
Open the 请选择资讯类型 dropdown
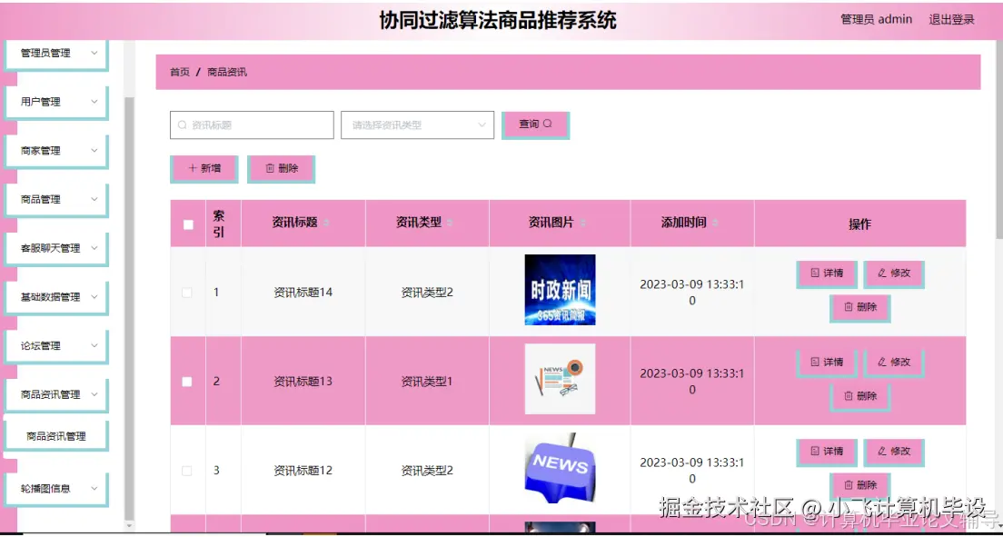(x=417, y=124)
